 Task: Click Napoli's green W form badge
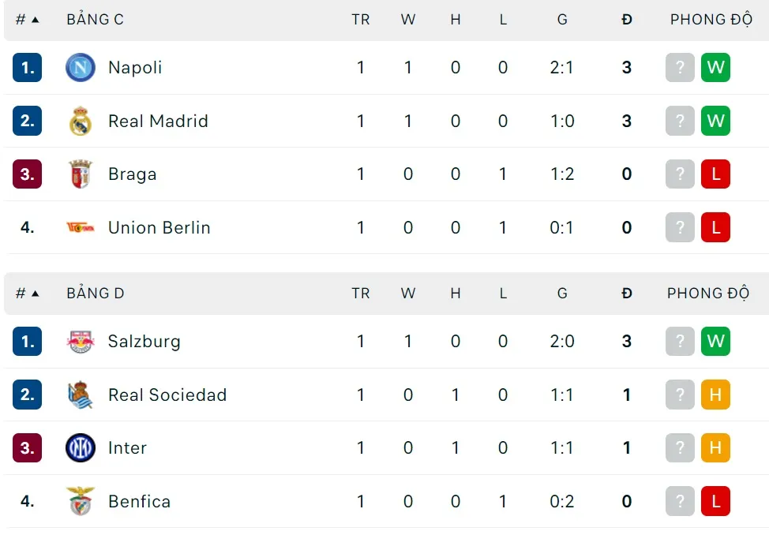715,68
